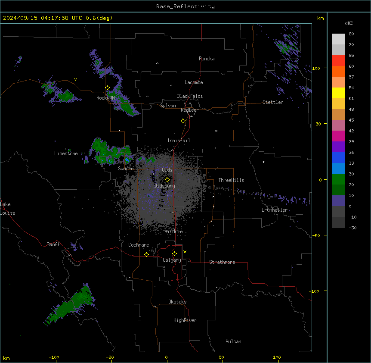The height and width of the screenshot is (363, 371).
Task: Click the 10 dBZ purple legend swatch
Action: (x=338, y=201)
